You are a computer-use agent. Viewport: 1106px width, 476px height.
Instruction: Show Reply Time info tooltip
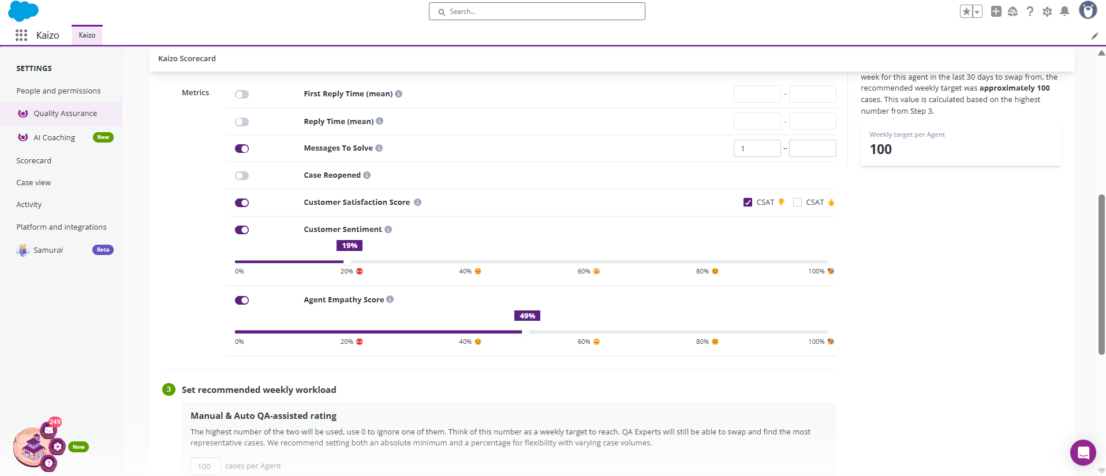point(380,121)
